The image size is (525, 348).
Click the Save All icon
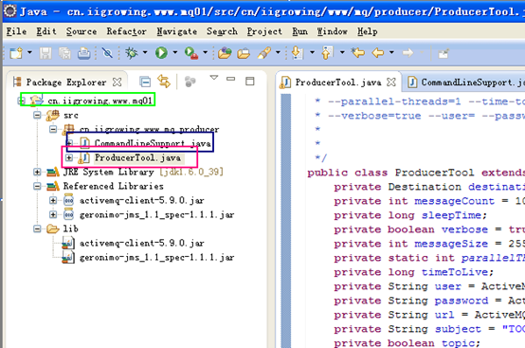(x=64, y=53)
